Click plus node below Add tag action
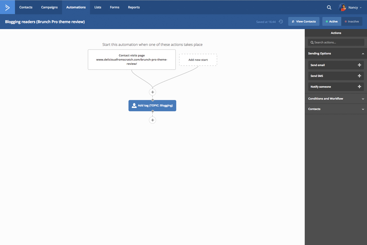Image resolution: width=367 pixels, height=245 pixels. point(152,120)
